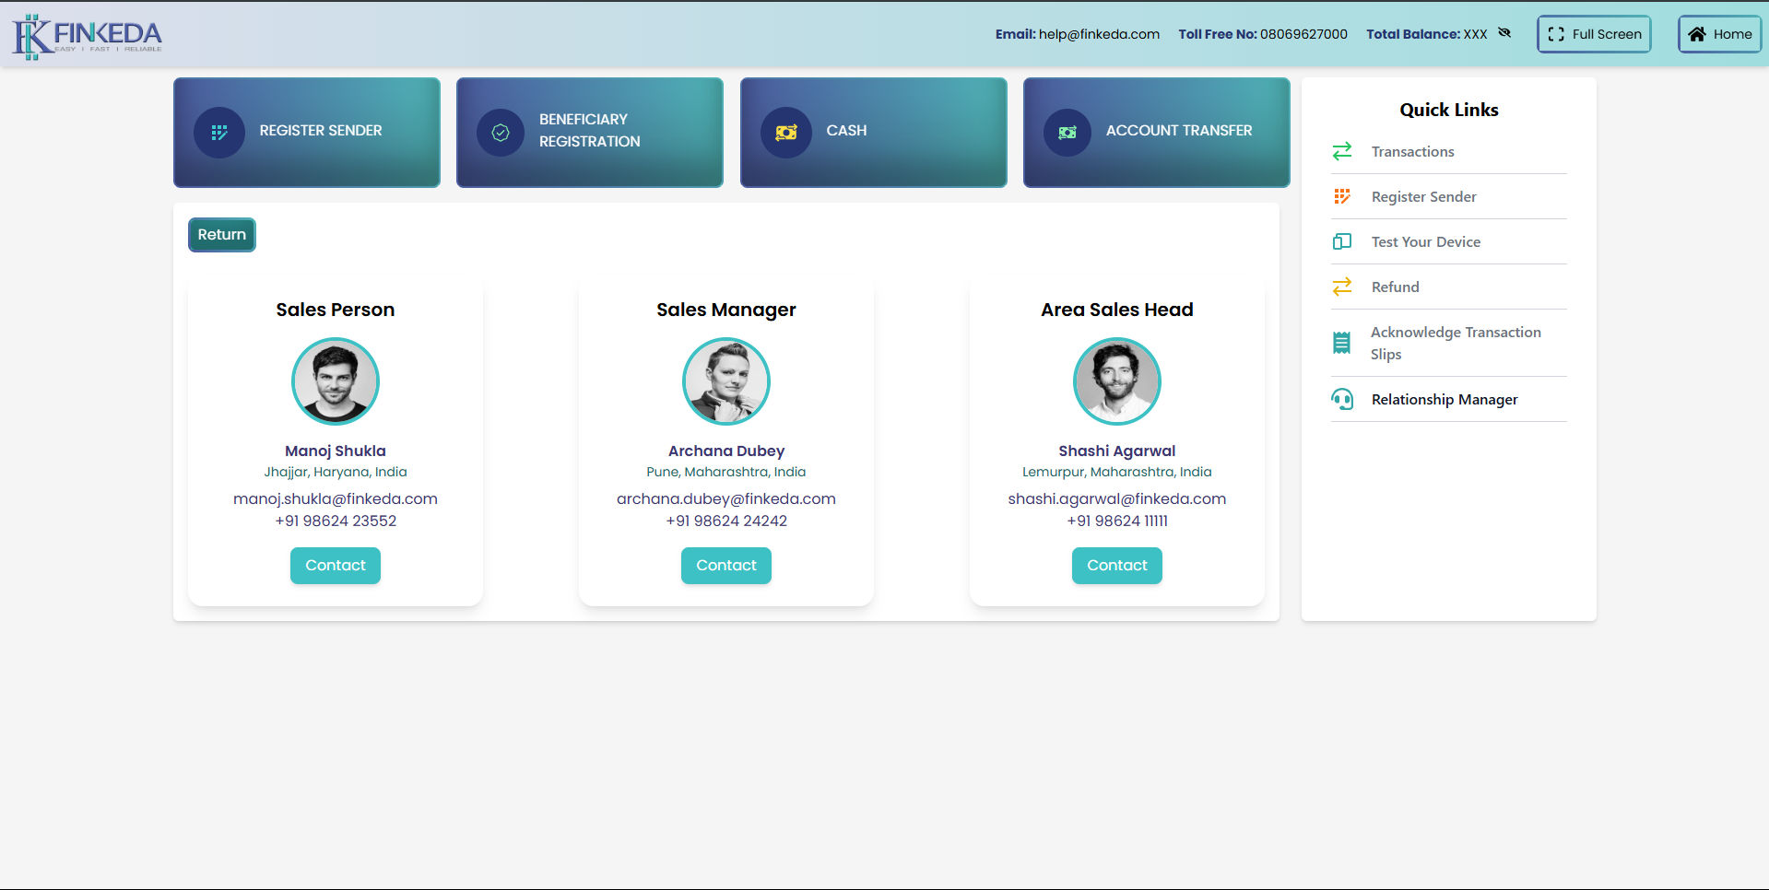
Task: Click Shashi Agarwal's profile photo
Action: (1117, 381)
